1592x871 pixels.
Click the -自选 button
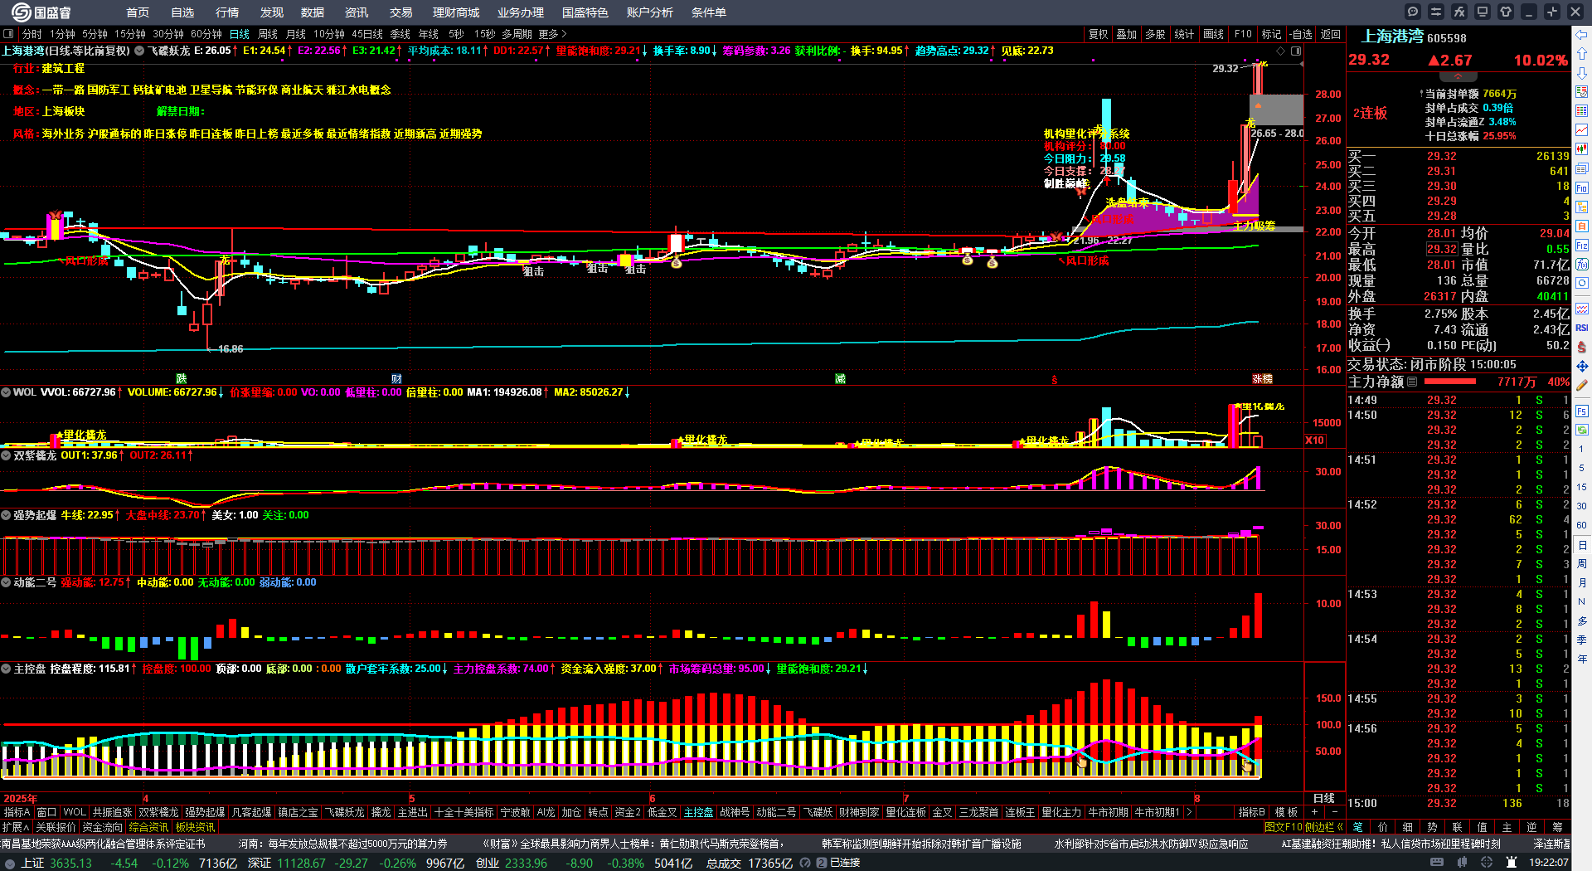pos(1301,34)
